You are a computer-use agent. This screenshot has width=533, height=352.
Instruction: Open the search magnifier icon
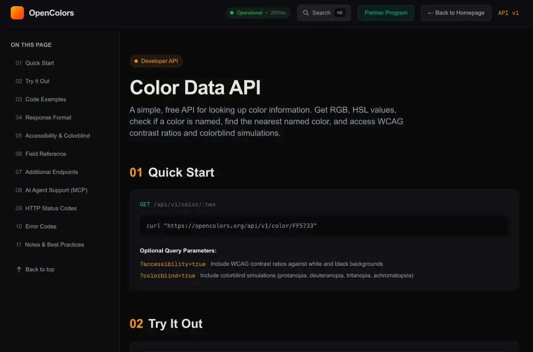tap(305, 13)
